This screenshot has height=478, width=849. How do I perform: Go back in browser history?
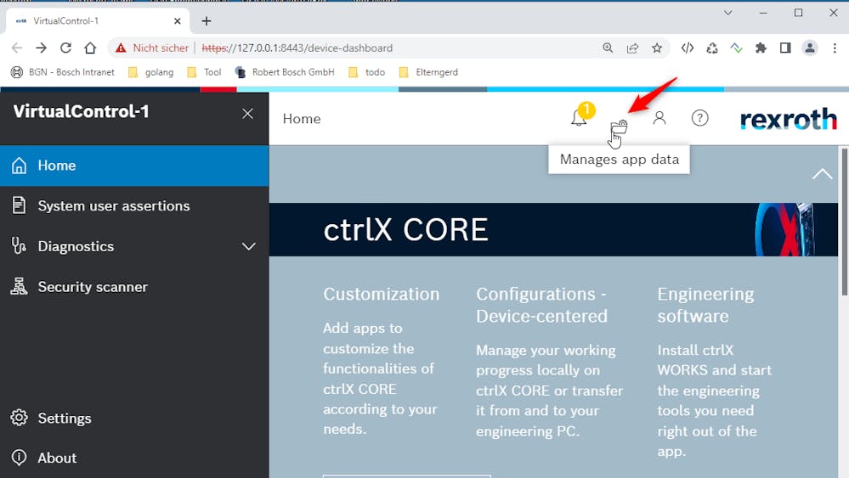[x=17, y=48]
